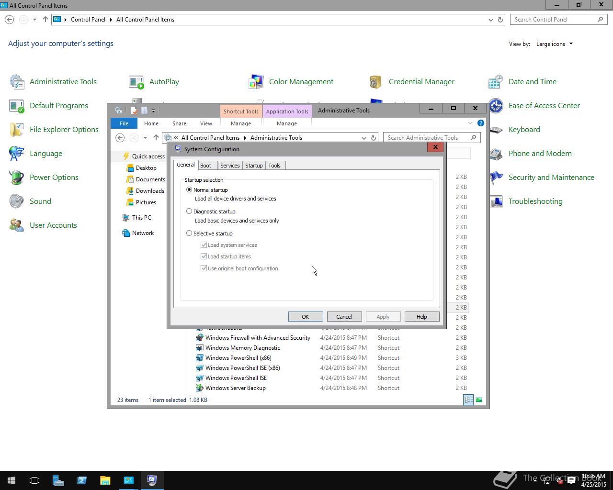Open Recent locations dropdown in Control Panel
Screen dimensions: 613x490
tap(34, 20)
